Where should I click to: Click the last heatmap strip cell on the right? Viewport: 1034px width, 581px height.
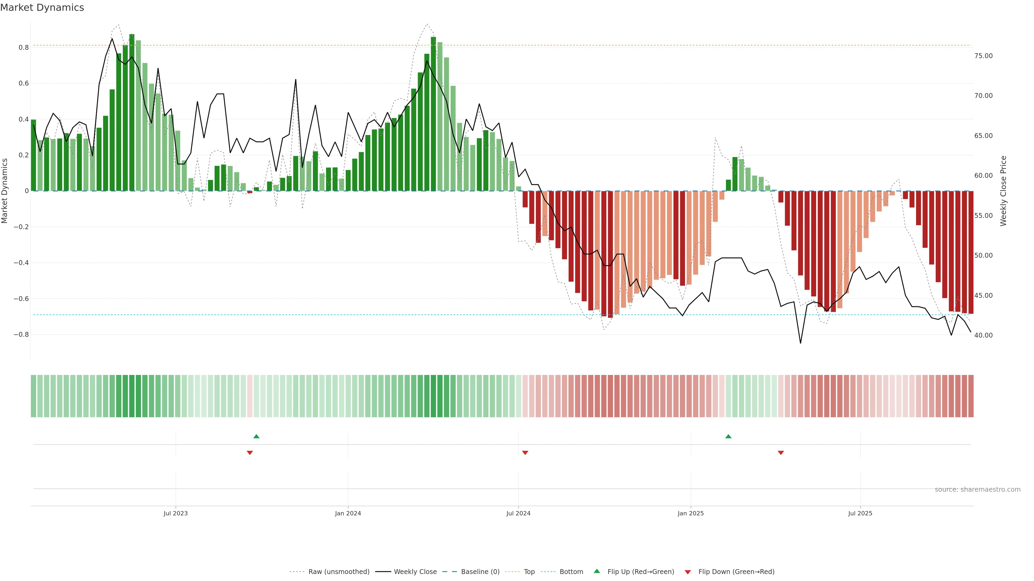[970, 396]
